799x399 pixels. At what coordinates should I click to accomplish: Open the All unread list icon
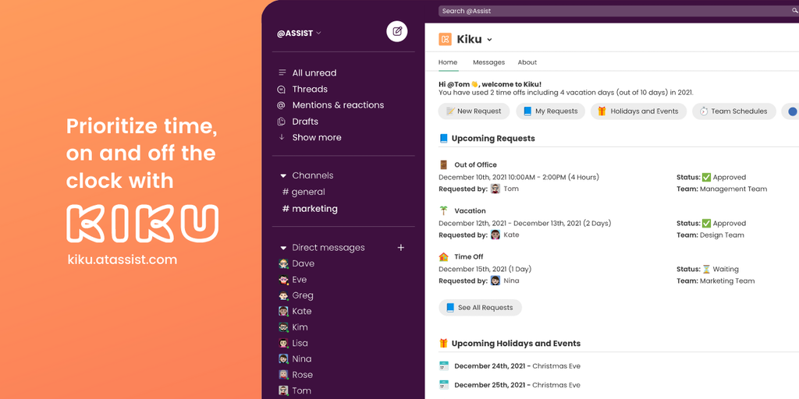(x=282, y=72)
